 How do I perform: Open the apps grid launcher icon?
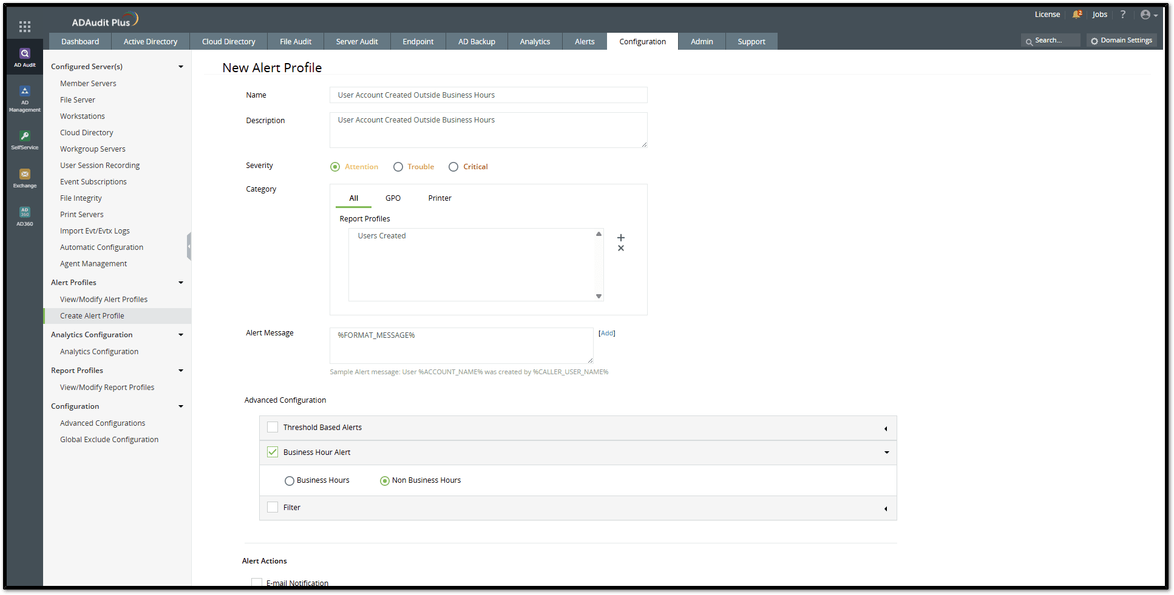[x=25, y=26]
